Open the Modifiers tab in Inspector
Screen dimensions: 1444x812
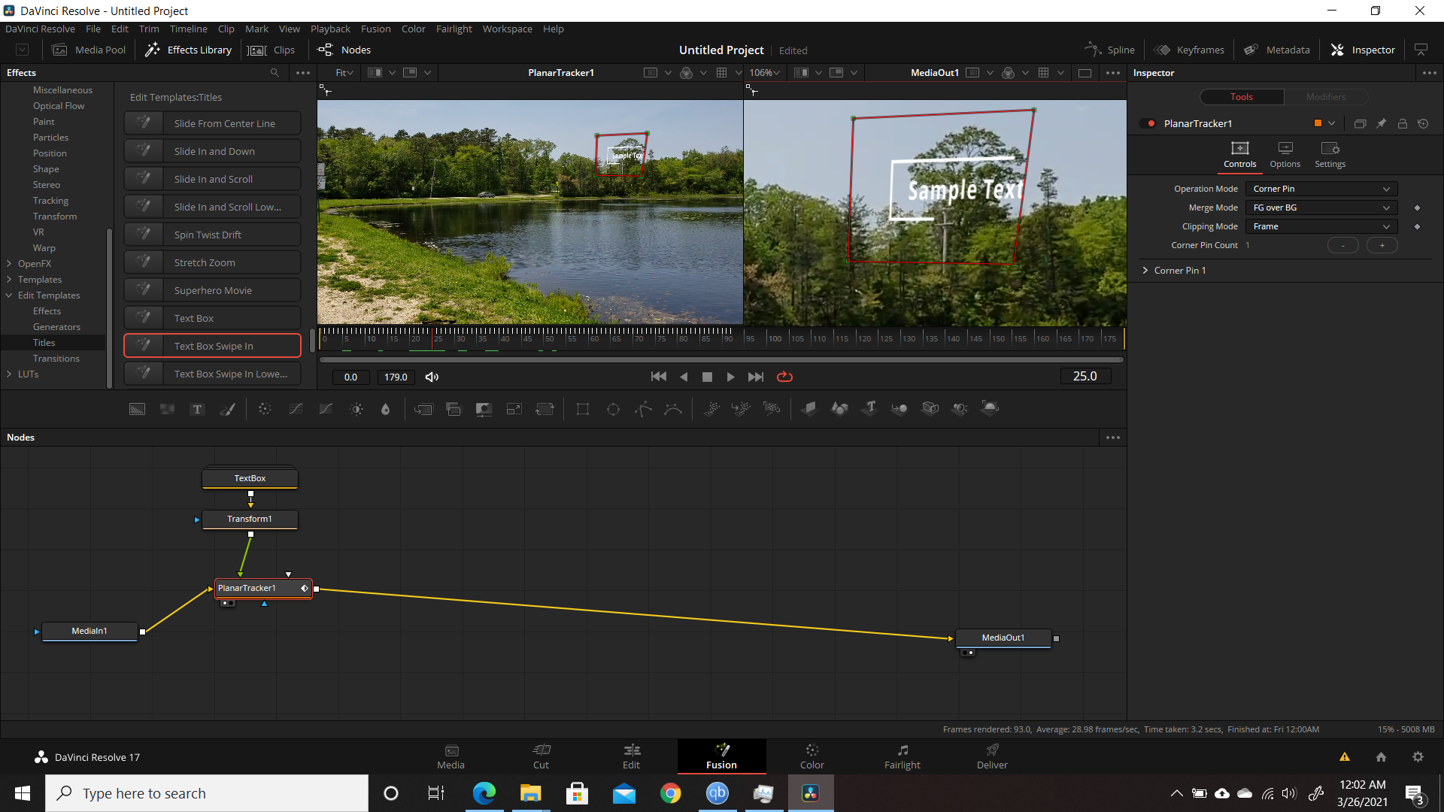tap(1326, 97)
